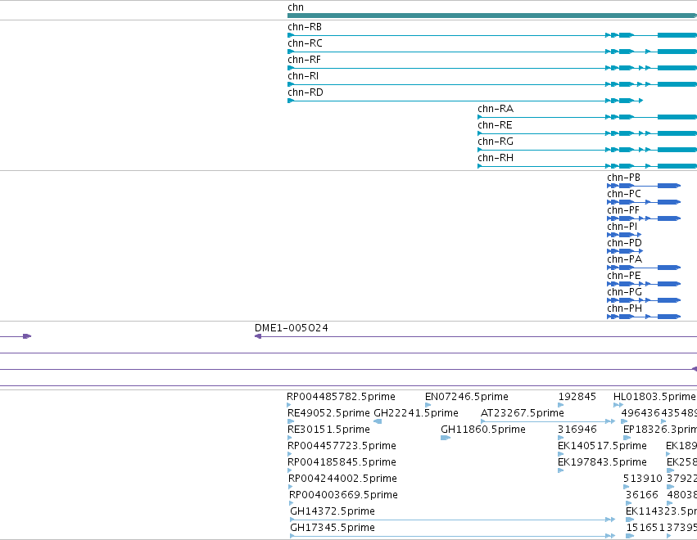The image size is (697, 540).
Task: Select GH11860.5prime EST label
Action: click(483, 430)
